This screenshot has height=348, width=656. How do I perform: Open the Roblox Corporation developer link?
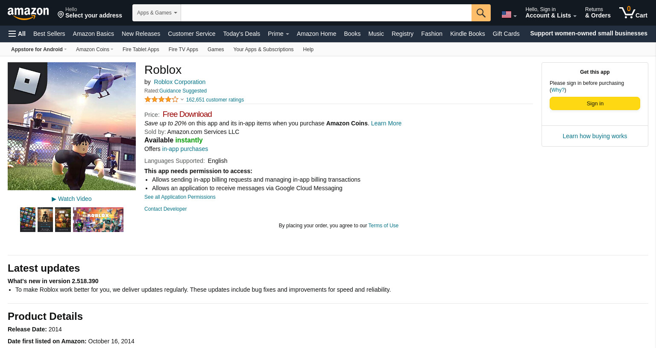point(180,82)
